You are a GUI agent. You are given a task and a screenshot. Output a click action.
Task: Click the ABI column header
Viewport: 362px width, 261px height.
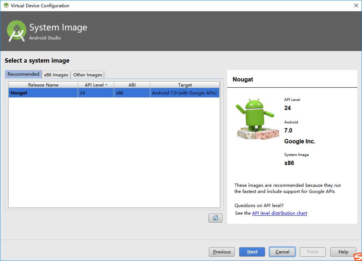132,85
